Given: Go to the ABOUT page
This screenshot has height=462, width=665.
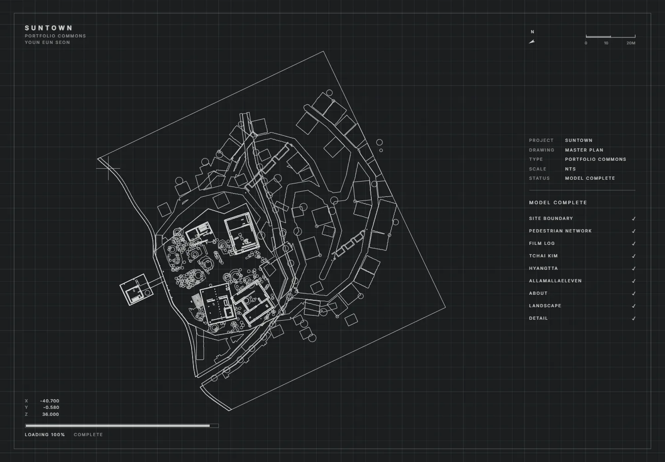Looking at the screenshot, I should click(538, 293).
